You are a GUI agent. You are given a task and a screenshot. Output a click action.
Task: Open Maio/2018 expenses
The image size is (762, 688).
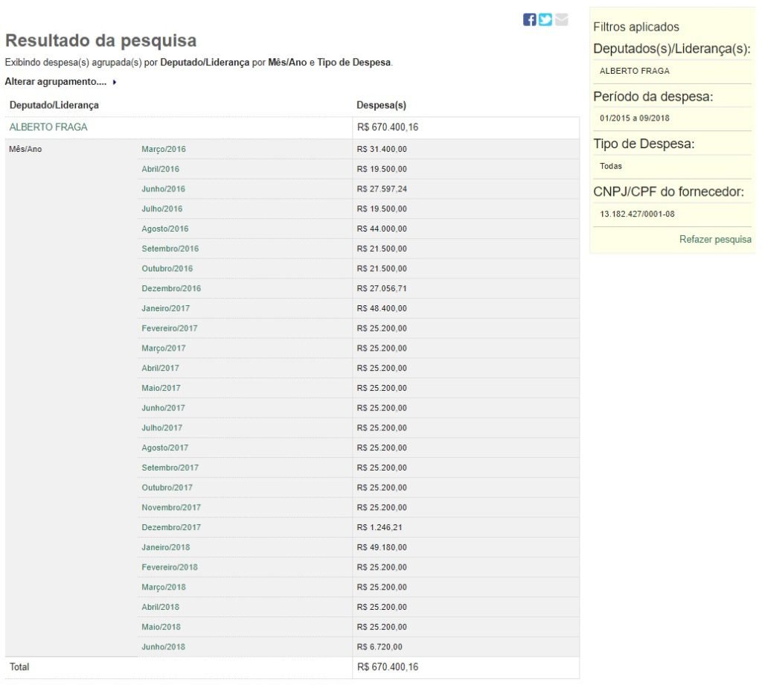click(161, 627)
